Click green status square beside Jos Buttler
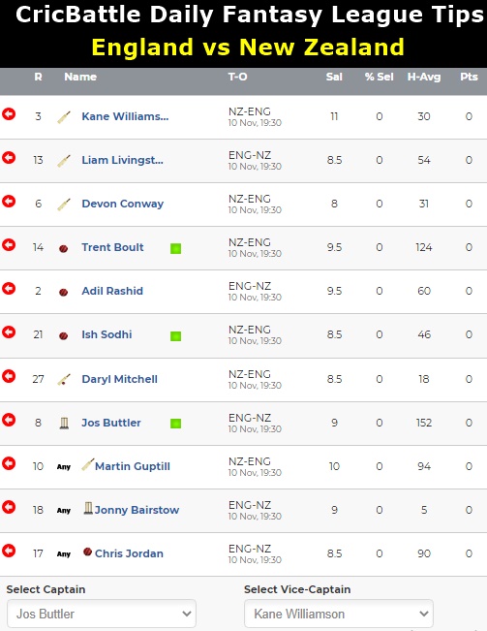The height and width of the screenshot is (631, 487). [x=175, y=424]
